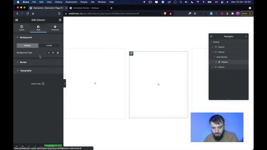Select the Hover background state

click(49, 45)
